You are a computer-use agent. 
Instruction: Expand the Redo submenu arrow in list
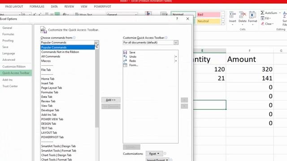(176, 61)
